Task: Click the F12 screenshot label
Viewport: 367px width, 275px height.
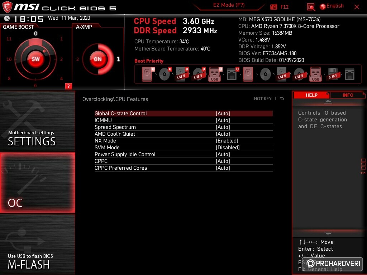Action: [x=284, y=7]
